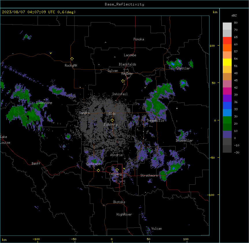The width and height of the screenshot is (249, 243).
Task: Select the Banff label
Action: pyautogui.click(x=36, y=164)
